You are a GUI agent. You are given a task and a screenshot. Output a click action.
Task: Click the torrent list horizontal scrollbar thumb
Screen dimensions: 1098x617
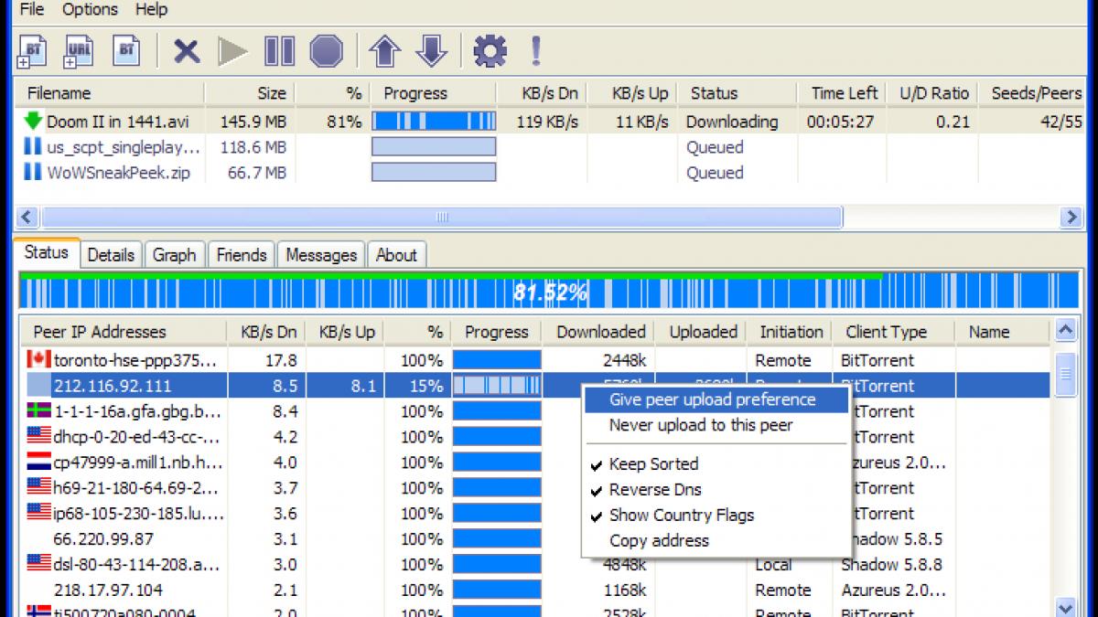(x=441, y=217)
